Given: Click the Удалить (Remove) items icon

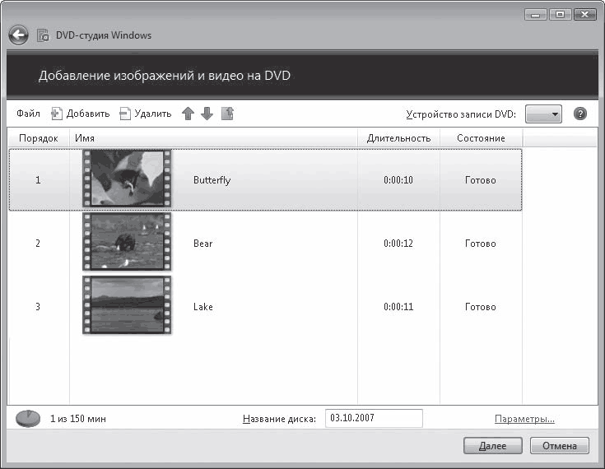Looking at the screenshot, I should [x=125, y=114].
